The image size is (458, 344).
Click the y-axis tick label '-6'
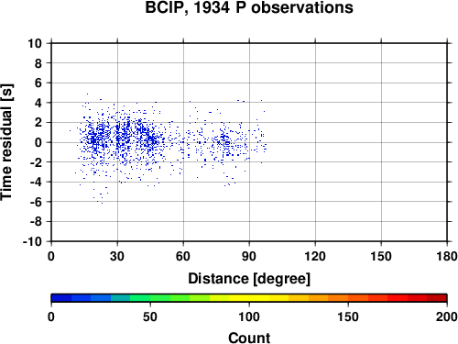(36, 202)
